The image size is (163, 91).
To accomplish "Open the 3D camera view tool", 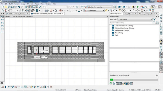I will click(x=119, y=7).
